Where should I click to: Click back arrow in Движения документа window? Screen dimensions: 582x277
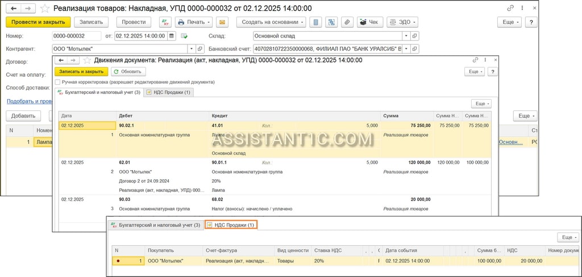(61, 60)
